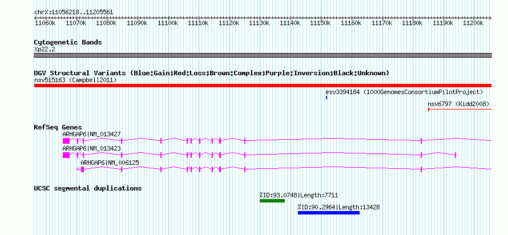508x235 pixels.
Task: Click the 11170k ruler tick label
Action: 382,23
